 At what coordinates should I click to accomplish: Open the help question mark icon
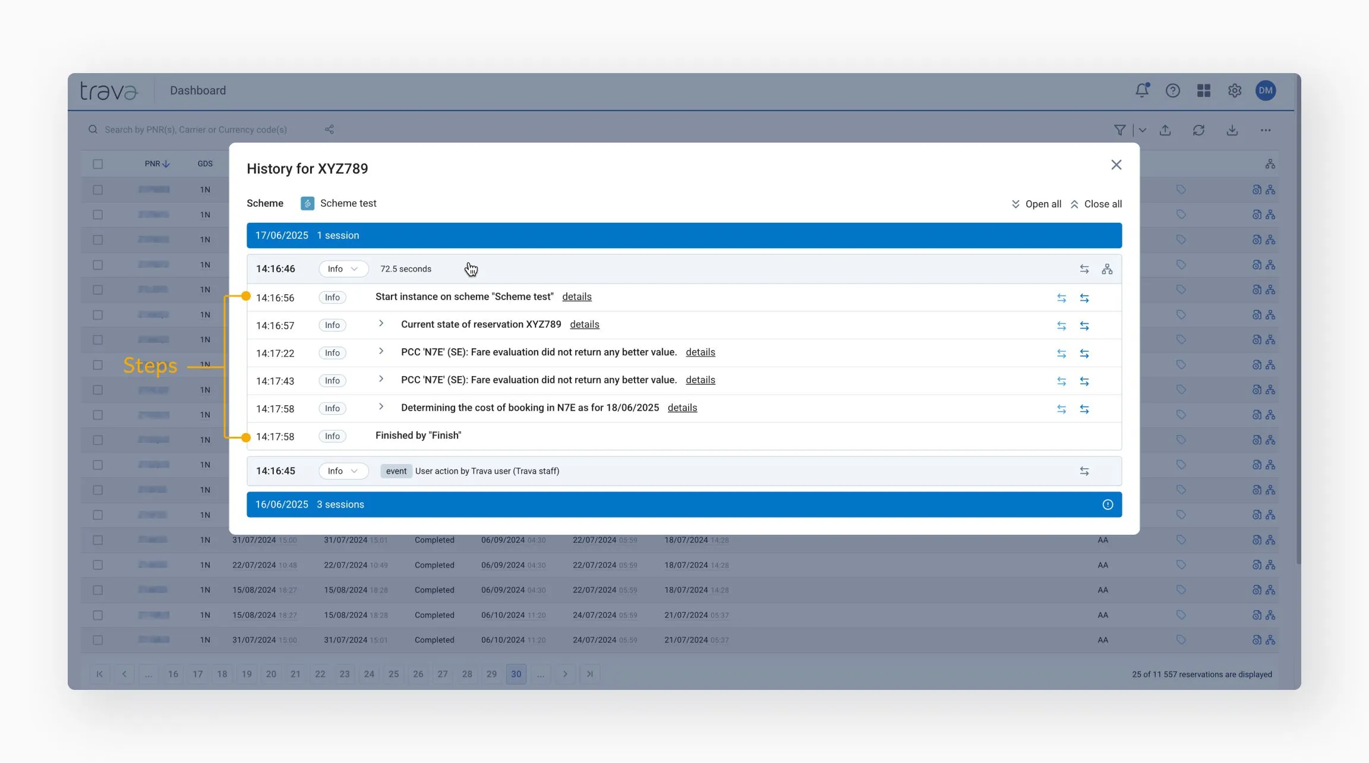click(x=1172, y=90)
